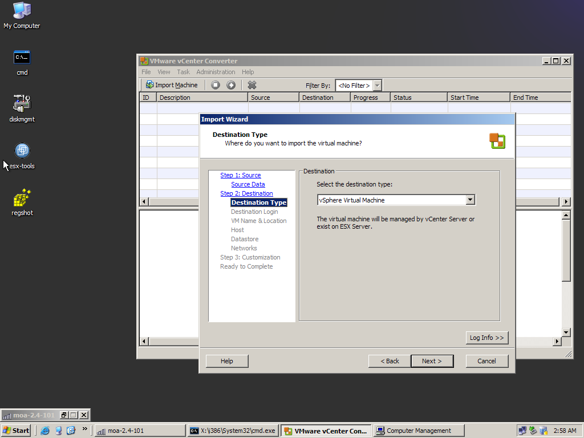Expand the destination type dropdown

470,200
